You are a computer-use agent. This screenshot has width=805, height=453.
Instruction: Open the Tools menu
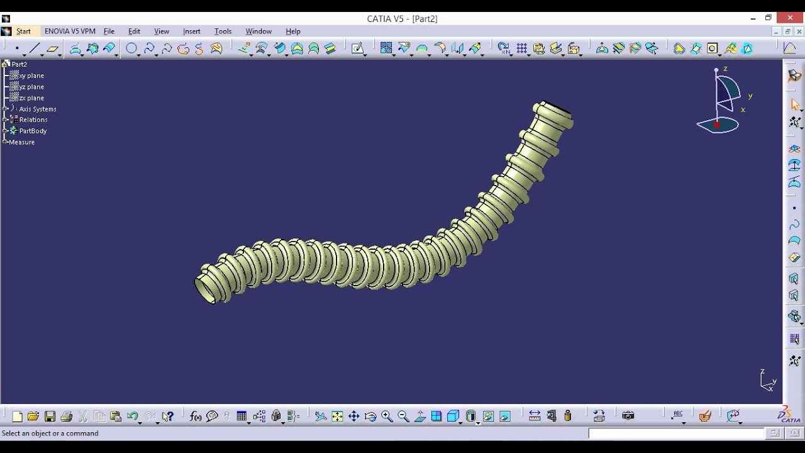pos(223,31)
